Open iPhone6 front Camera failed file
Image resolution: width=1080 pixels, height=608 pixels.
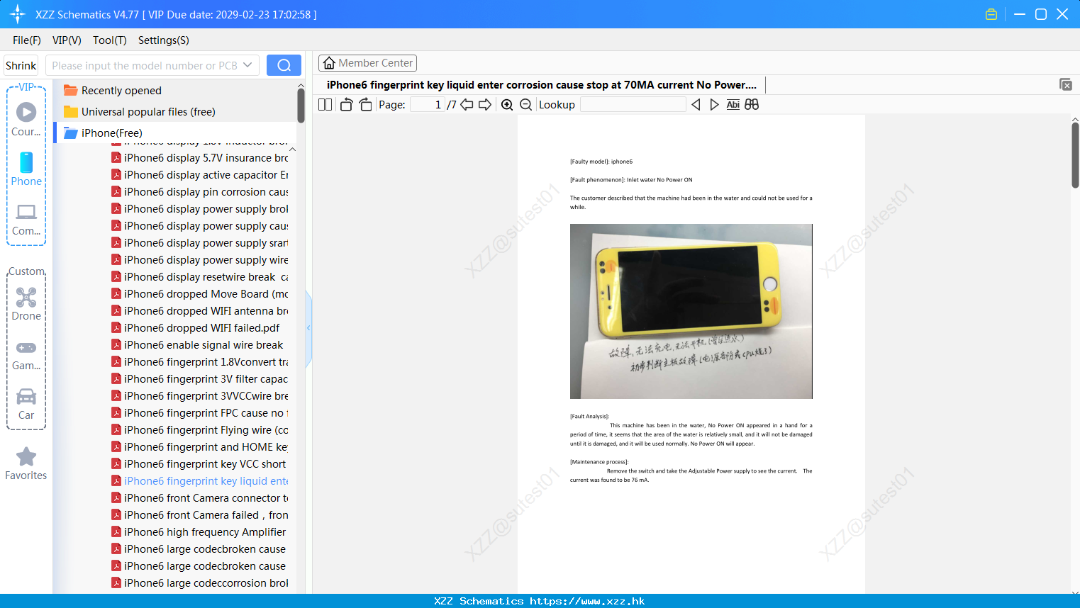pyautogui.click(x=200, y=515)
